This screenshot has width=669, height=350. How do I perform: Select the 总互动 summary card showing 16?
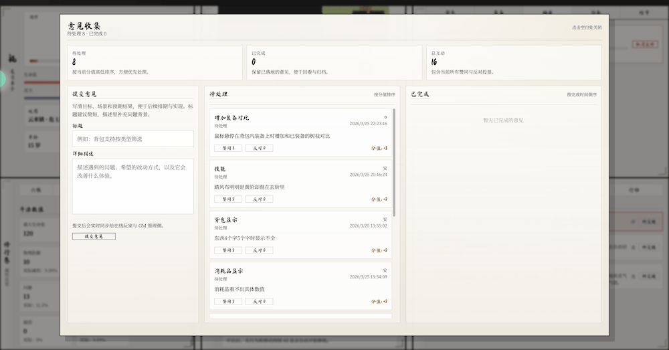tap(514, 62)
